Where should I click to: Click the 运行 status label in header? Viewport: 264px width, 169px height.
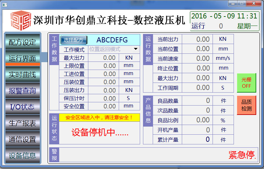pos(198,26)
